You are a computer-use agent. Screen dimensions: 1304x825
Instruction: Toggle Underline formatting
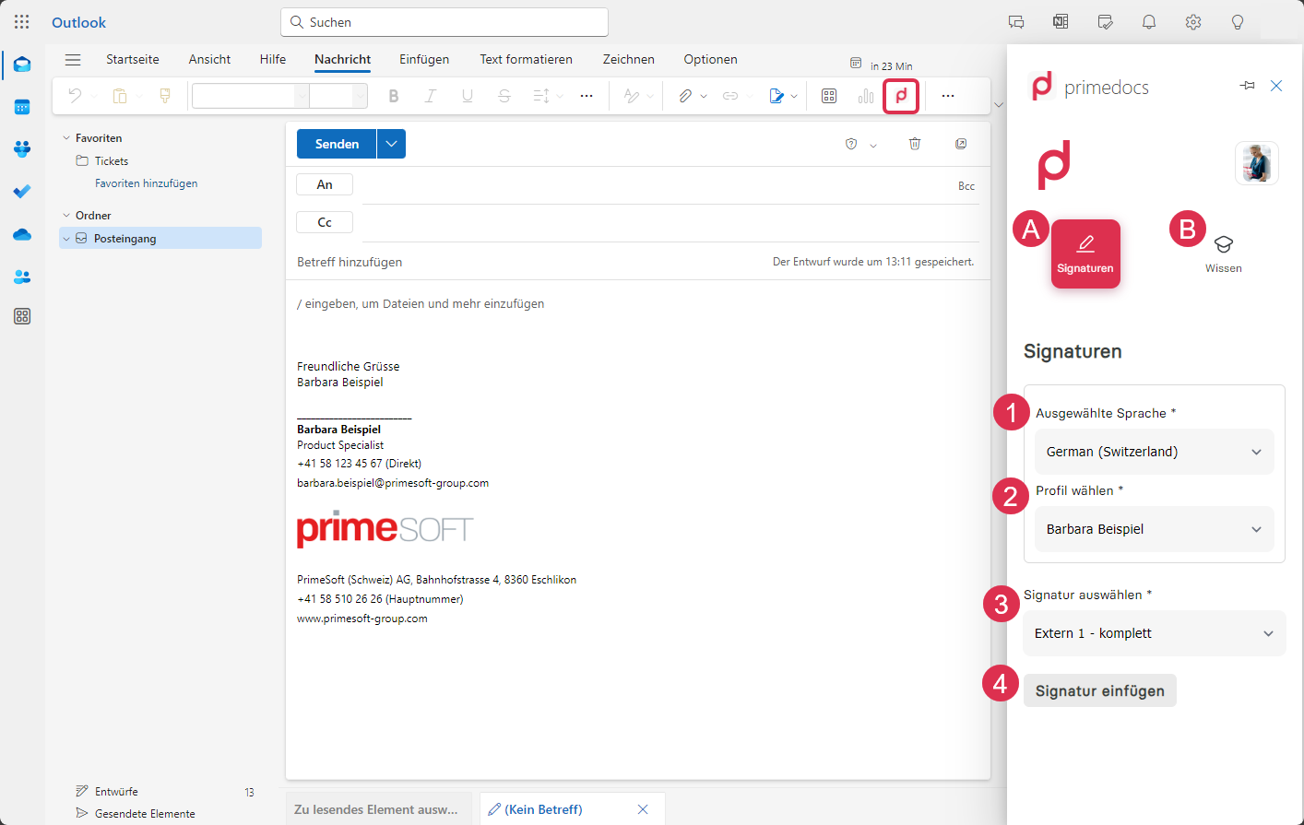[x=468, y=96]
